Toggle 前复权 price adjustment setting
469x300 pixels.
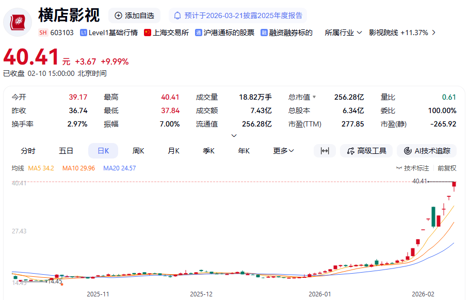(447, 168)
